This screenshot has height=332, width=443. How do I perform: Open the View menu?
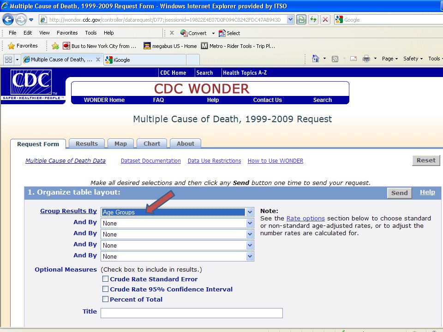(x=44, y=33)
